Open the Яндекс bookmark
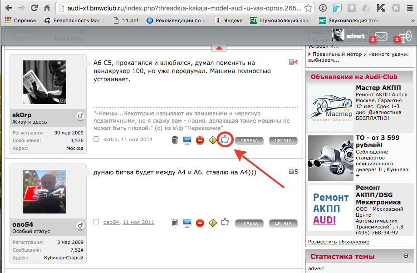This screenshot has height=273, width=417. (x=229, y=20)
